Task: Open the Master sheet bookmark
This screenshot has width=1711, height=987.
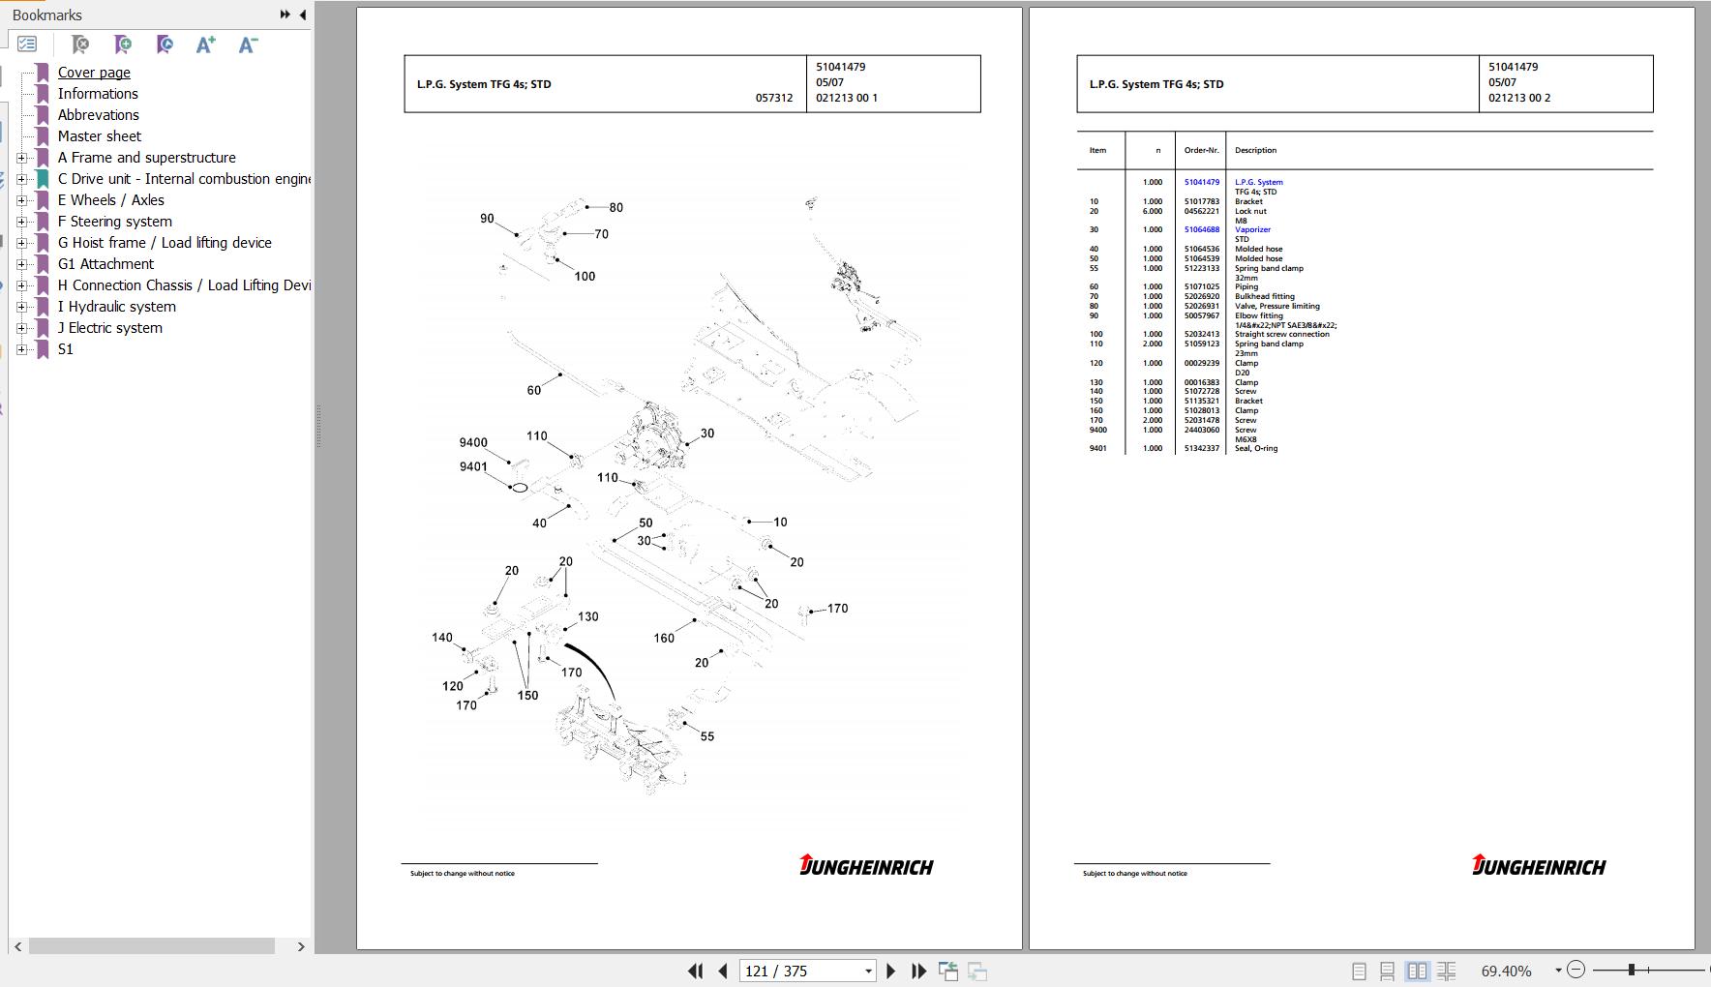Action: (99, 136)
